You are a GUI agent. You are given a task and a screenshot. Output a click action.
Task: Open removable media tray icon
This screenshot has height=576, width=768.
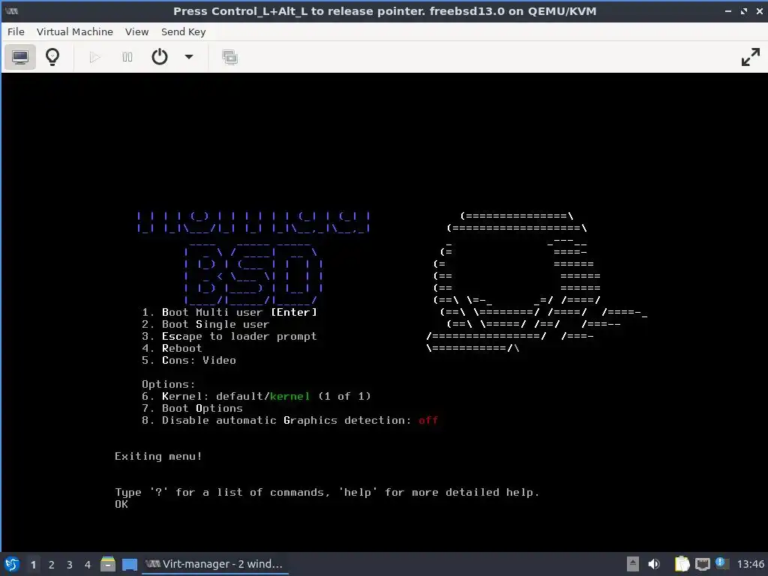tap(633, 564)
